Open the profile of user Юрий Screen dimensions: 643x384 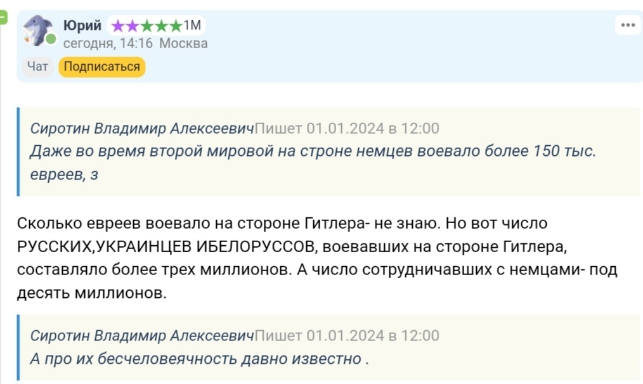point(82,25)
